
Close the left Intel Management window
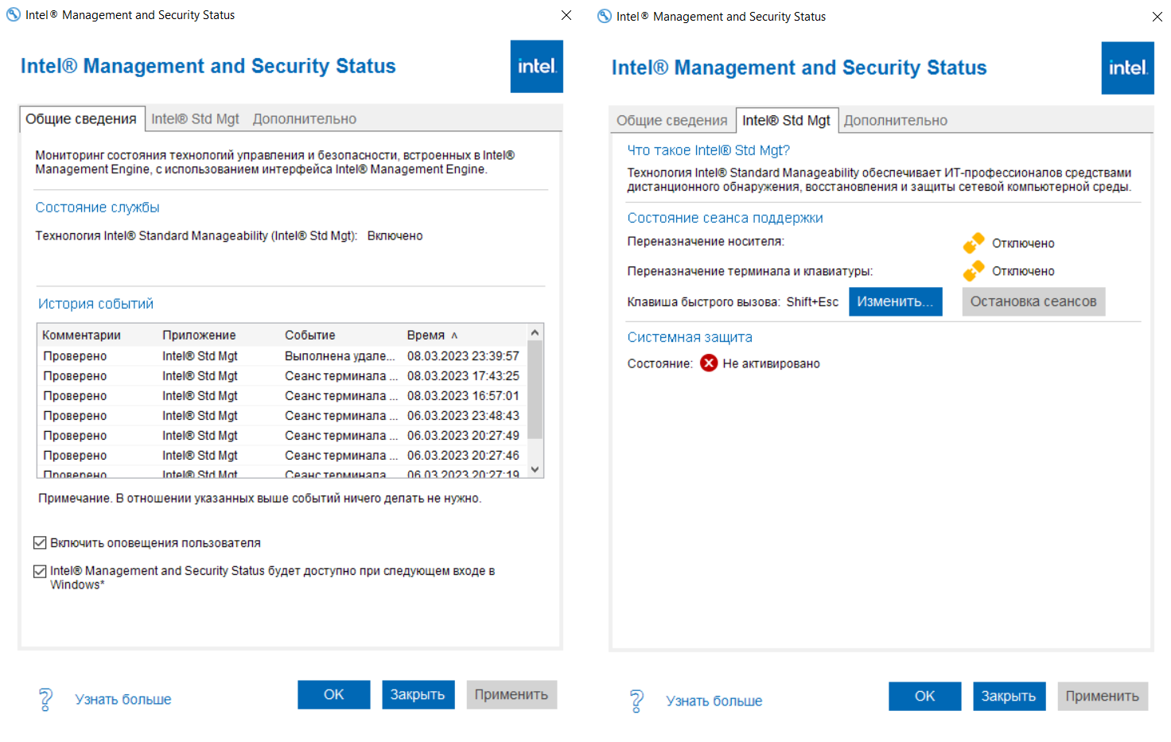[x=566, y=15]
